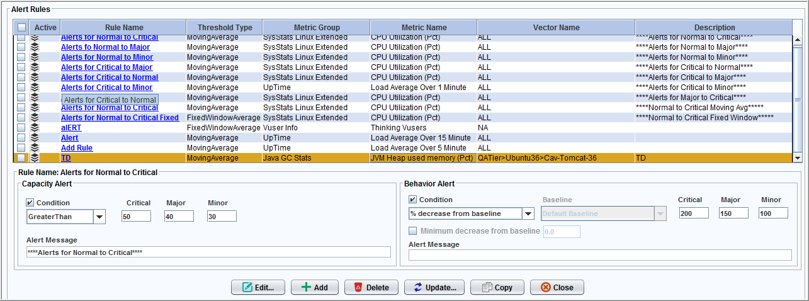Toggle the select-all checkbox in table header
Image resolution: width=809 pixels, height=301 pixels.
pyautogui.click(x=22, y=28)
